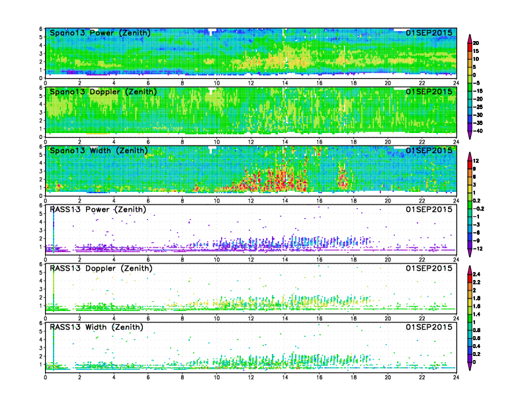Click the "-35" colorbar label
This screenshot has width=524, height=405.
point(478,123)
